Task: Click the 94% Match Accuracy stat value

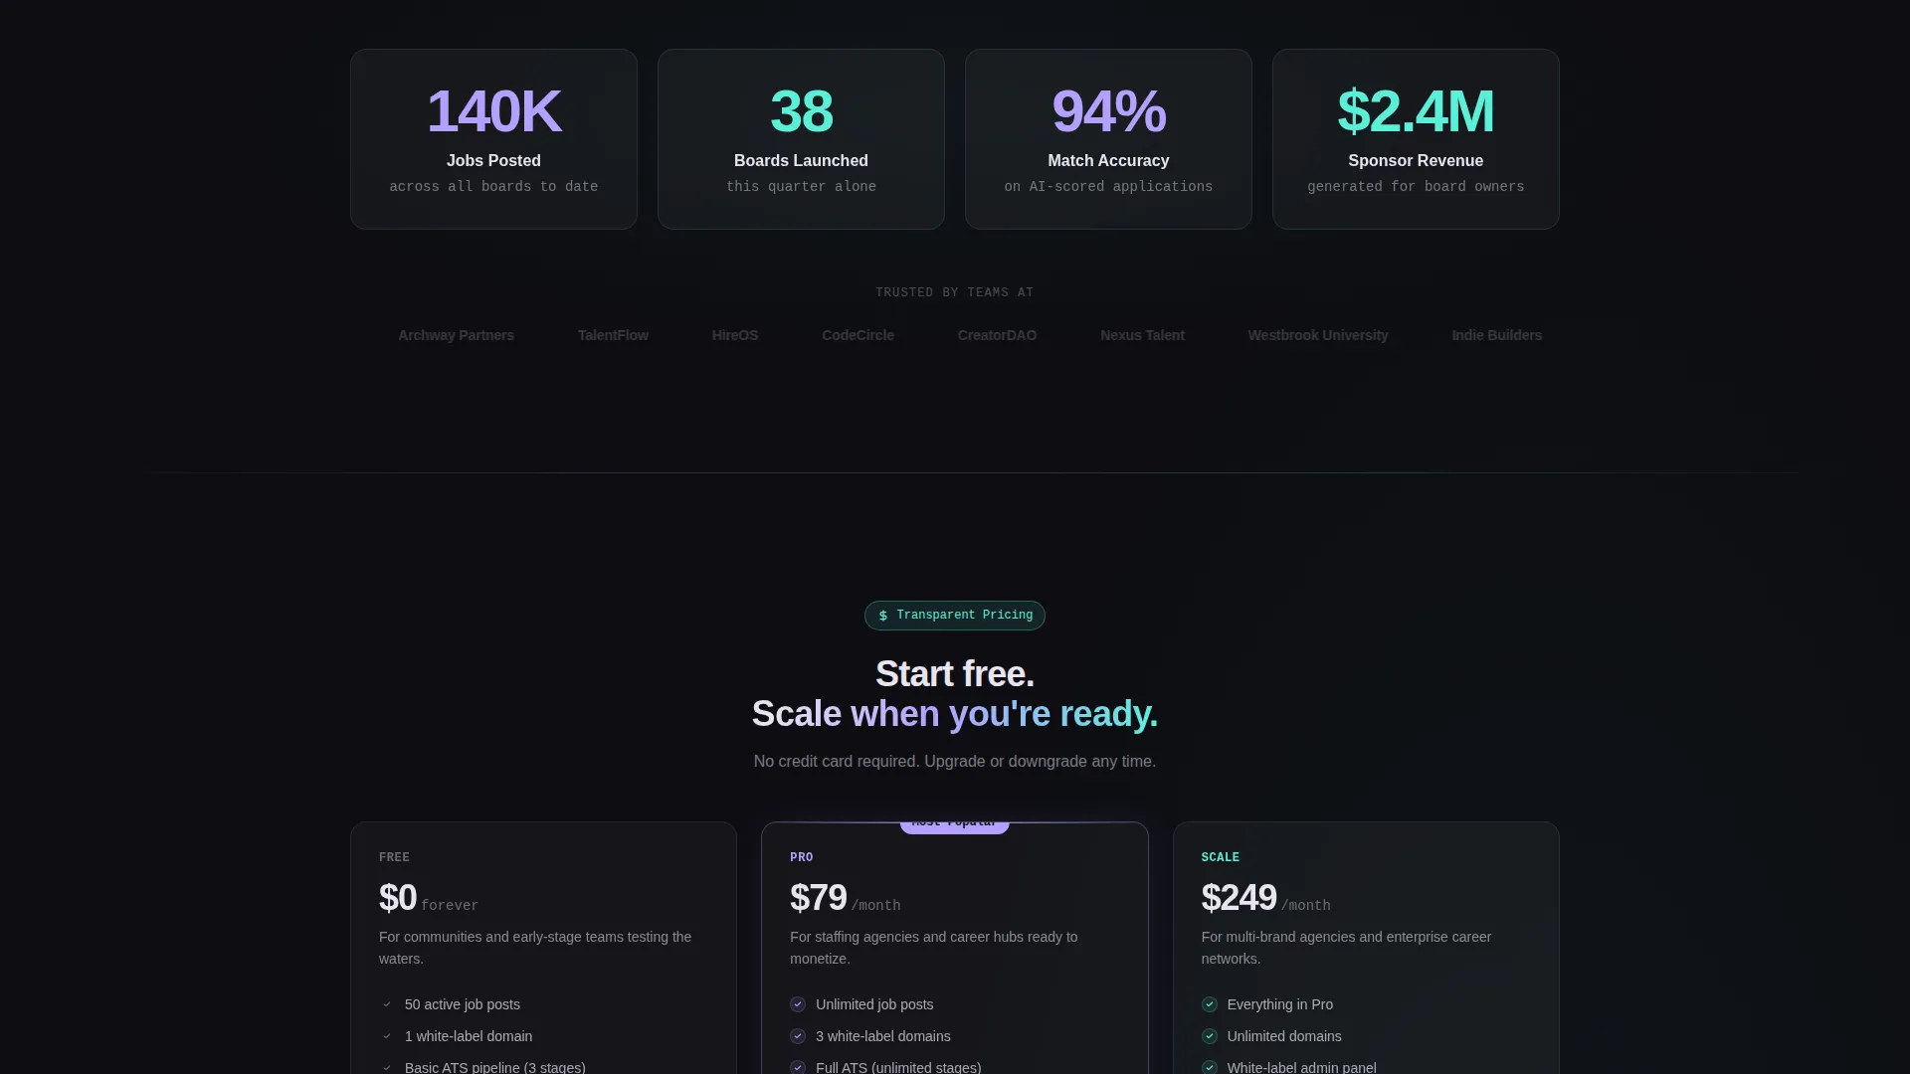Action: [1108, 111]
